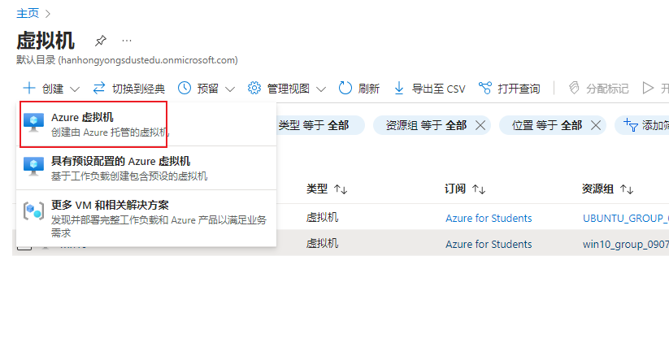This screenshot has height=356, width=669.
Task: Remove the 位置 filter with X
Action: point(596,125)
